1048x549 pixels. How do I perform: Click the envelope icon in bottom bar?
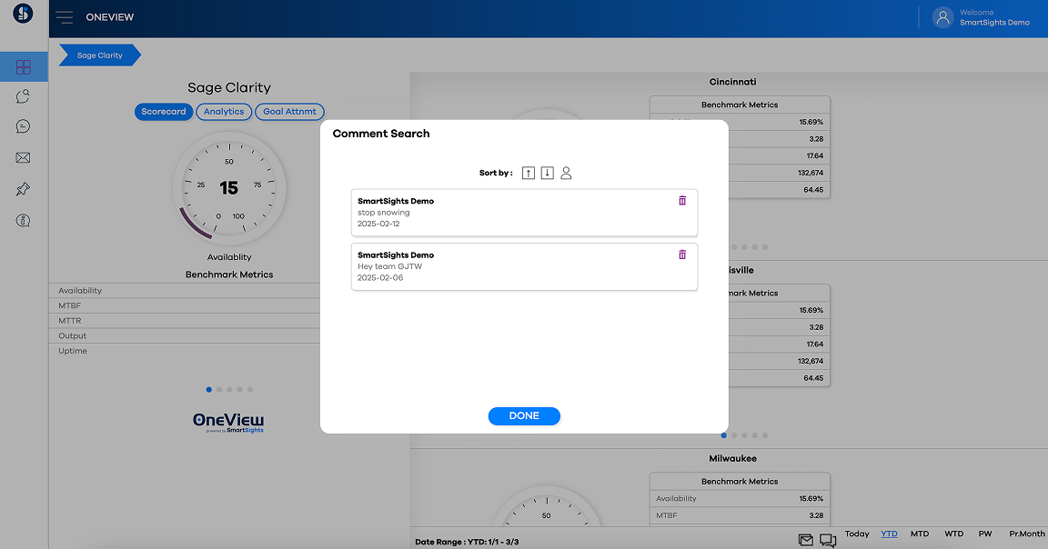click(806, 540)
